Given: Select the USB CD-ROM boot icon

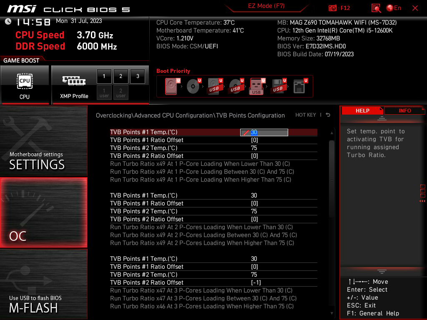Looking at the screenshot, I should click(x=236, y=86).
